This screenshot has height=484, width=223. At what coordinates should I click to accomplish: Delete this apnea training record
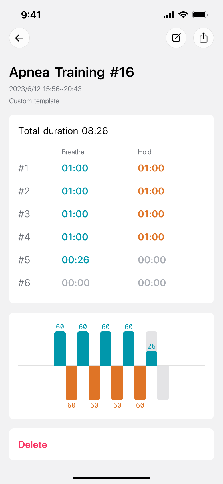coord(33,444)
